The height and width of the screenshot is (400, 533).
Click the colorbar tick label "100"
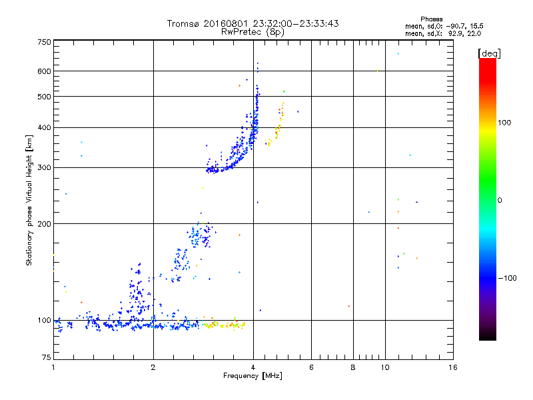point(504,123)
